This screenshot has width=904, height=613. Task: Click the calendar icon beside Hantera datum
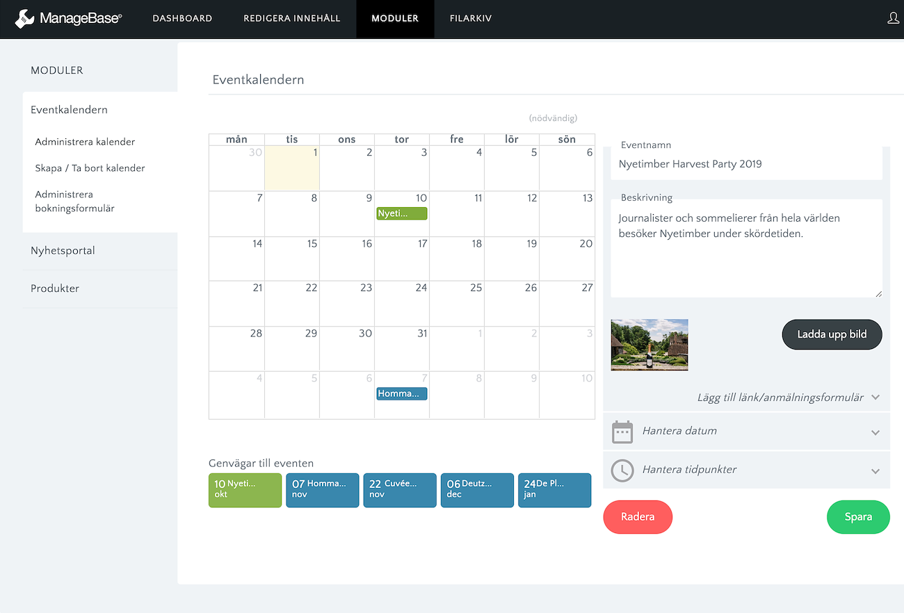(x=622, y=432)
